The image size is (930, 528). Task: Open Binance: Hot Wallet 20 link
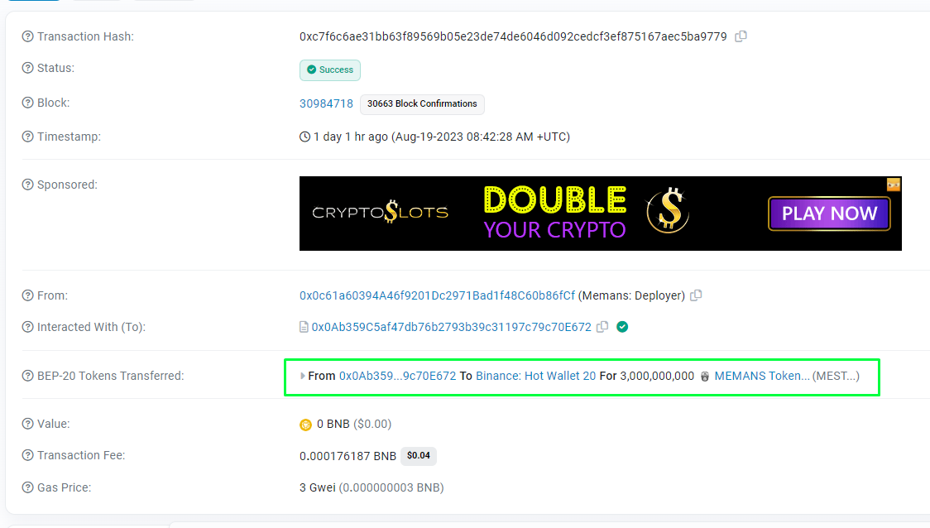[535, 376]
